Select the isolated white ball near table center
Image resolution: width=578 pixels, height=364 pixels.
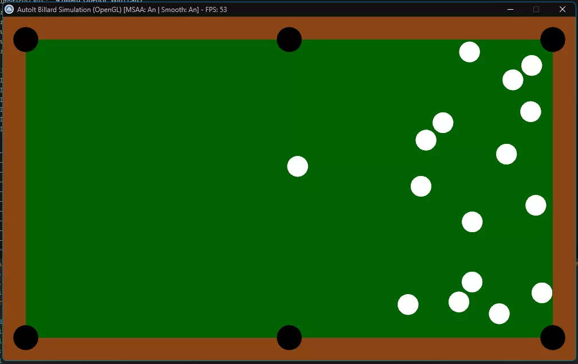297,166
